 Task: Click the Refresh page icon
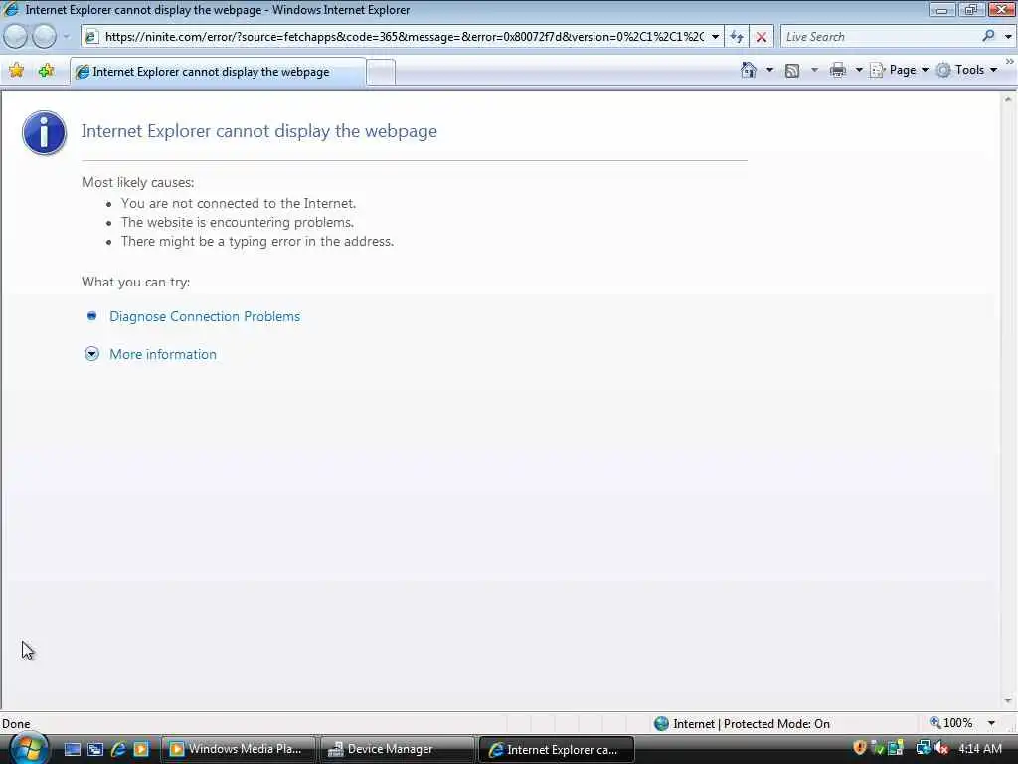click(737, 37)
